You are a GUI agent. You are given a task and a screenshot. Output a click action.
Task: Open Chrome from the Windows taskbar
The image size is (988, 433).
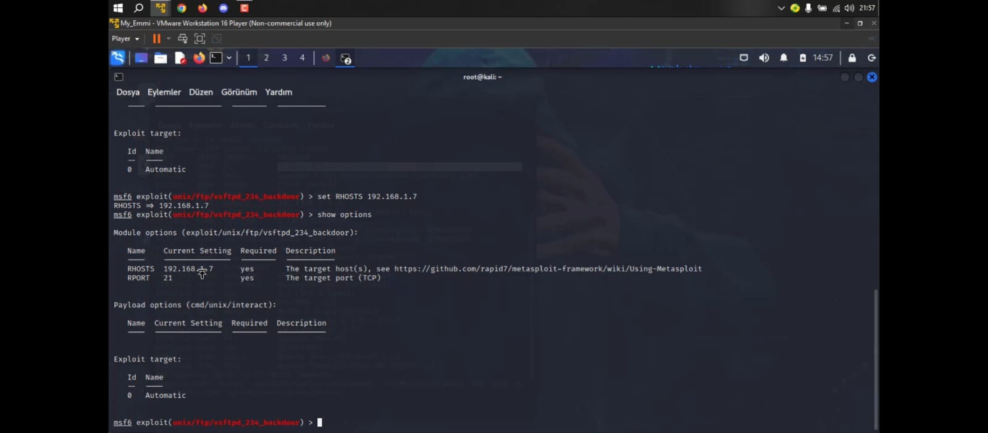[x=182, y=8]
